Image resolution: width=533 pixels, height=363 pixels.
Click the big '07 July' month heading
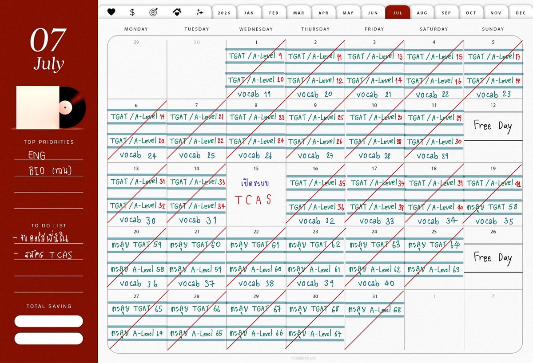pos(48,50)
